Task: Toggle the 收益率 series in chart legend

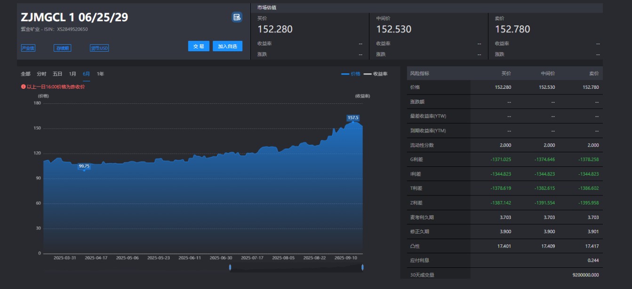Action: click(376, 74)
